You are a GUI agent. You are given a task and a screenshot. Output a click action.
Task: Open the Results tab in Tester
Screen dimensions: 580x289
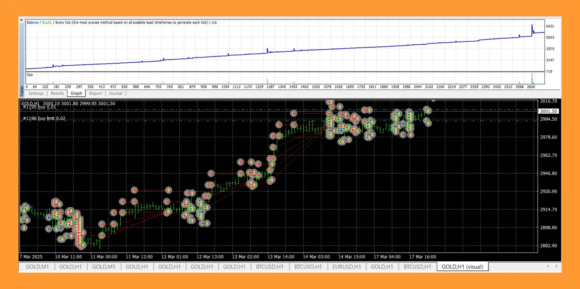click(x=57, y=93)
